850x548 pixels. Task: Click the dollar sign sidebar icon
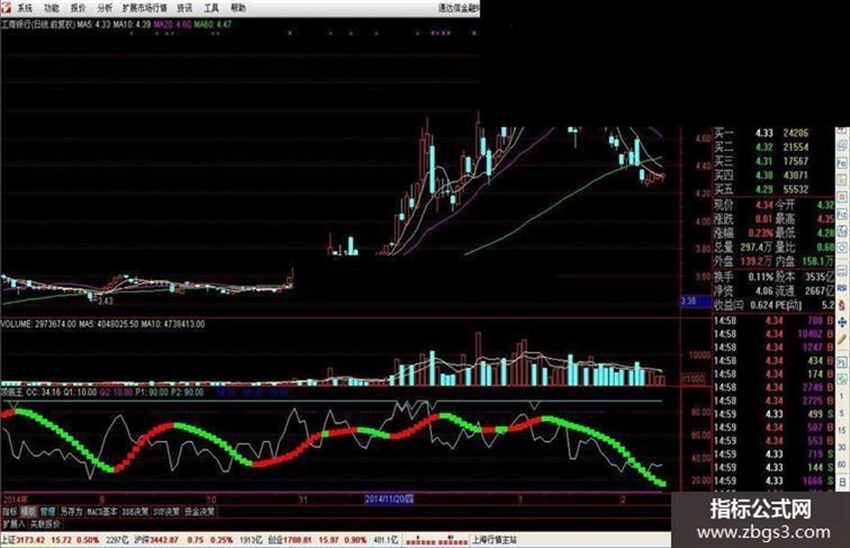click(x=843, y=306)
